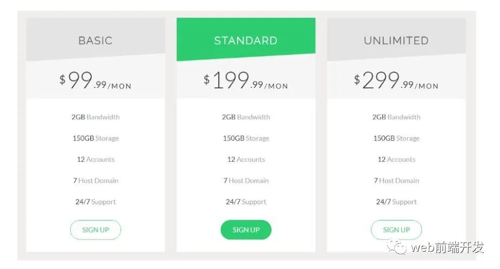500x269 pixels.
Task: Select the UNLIMITED plan header
Action: point(396,40)
